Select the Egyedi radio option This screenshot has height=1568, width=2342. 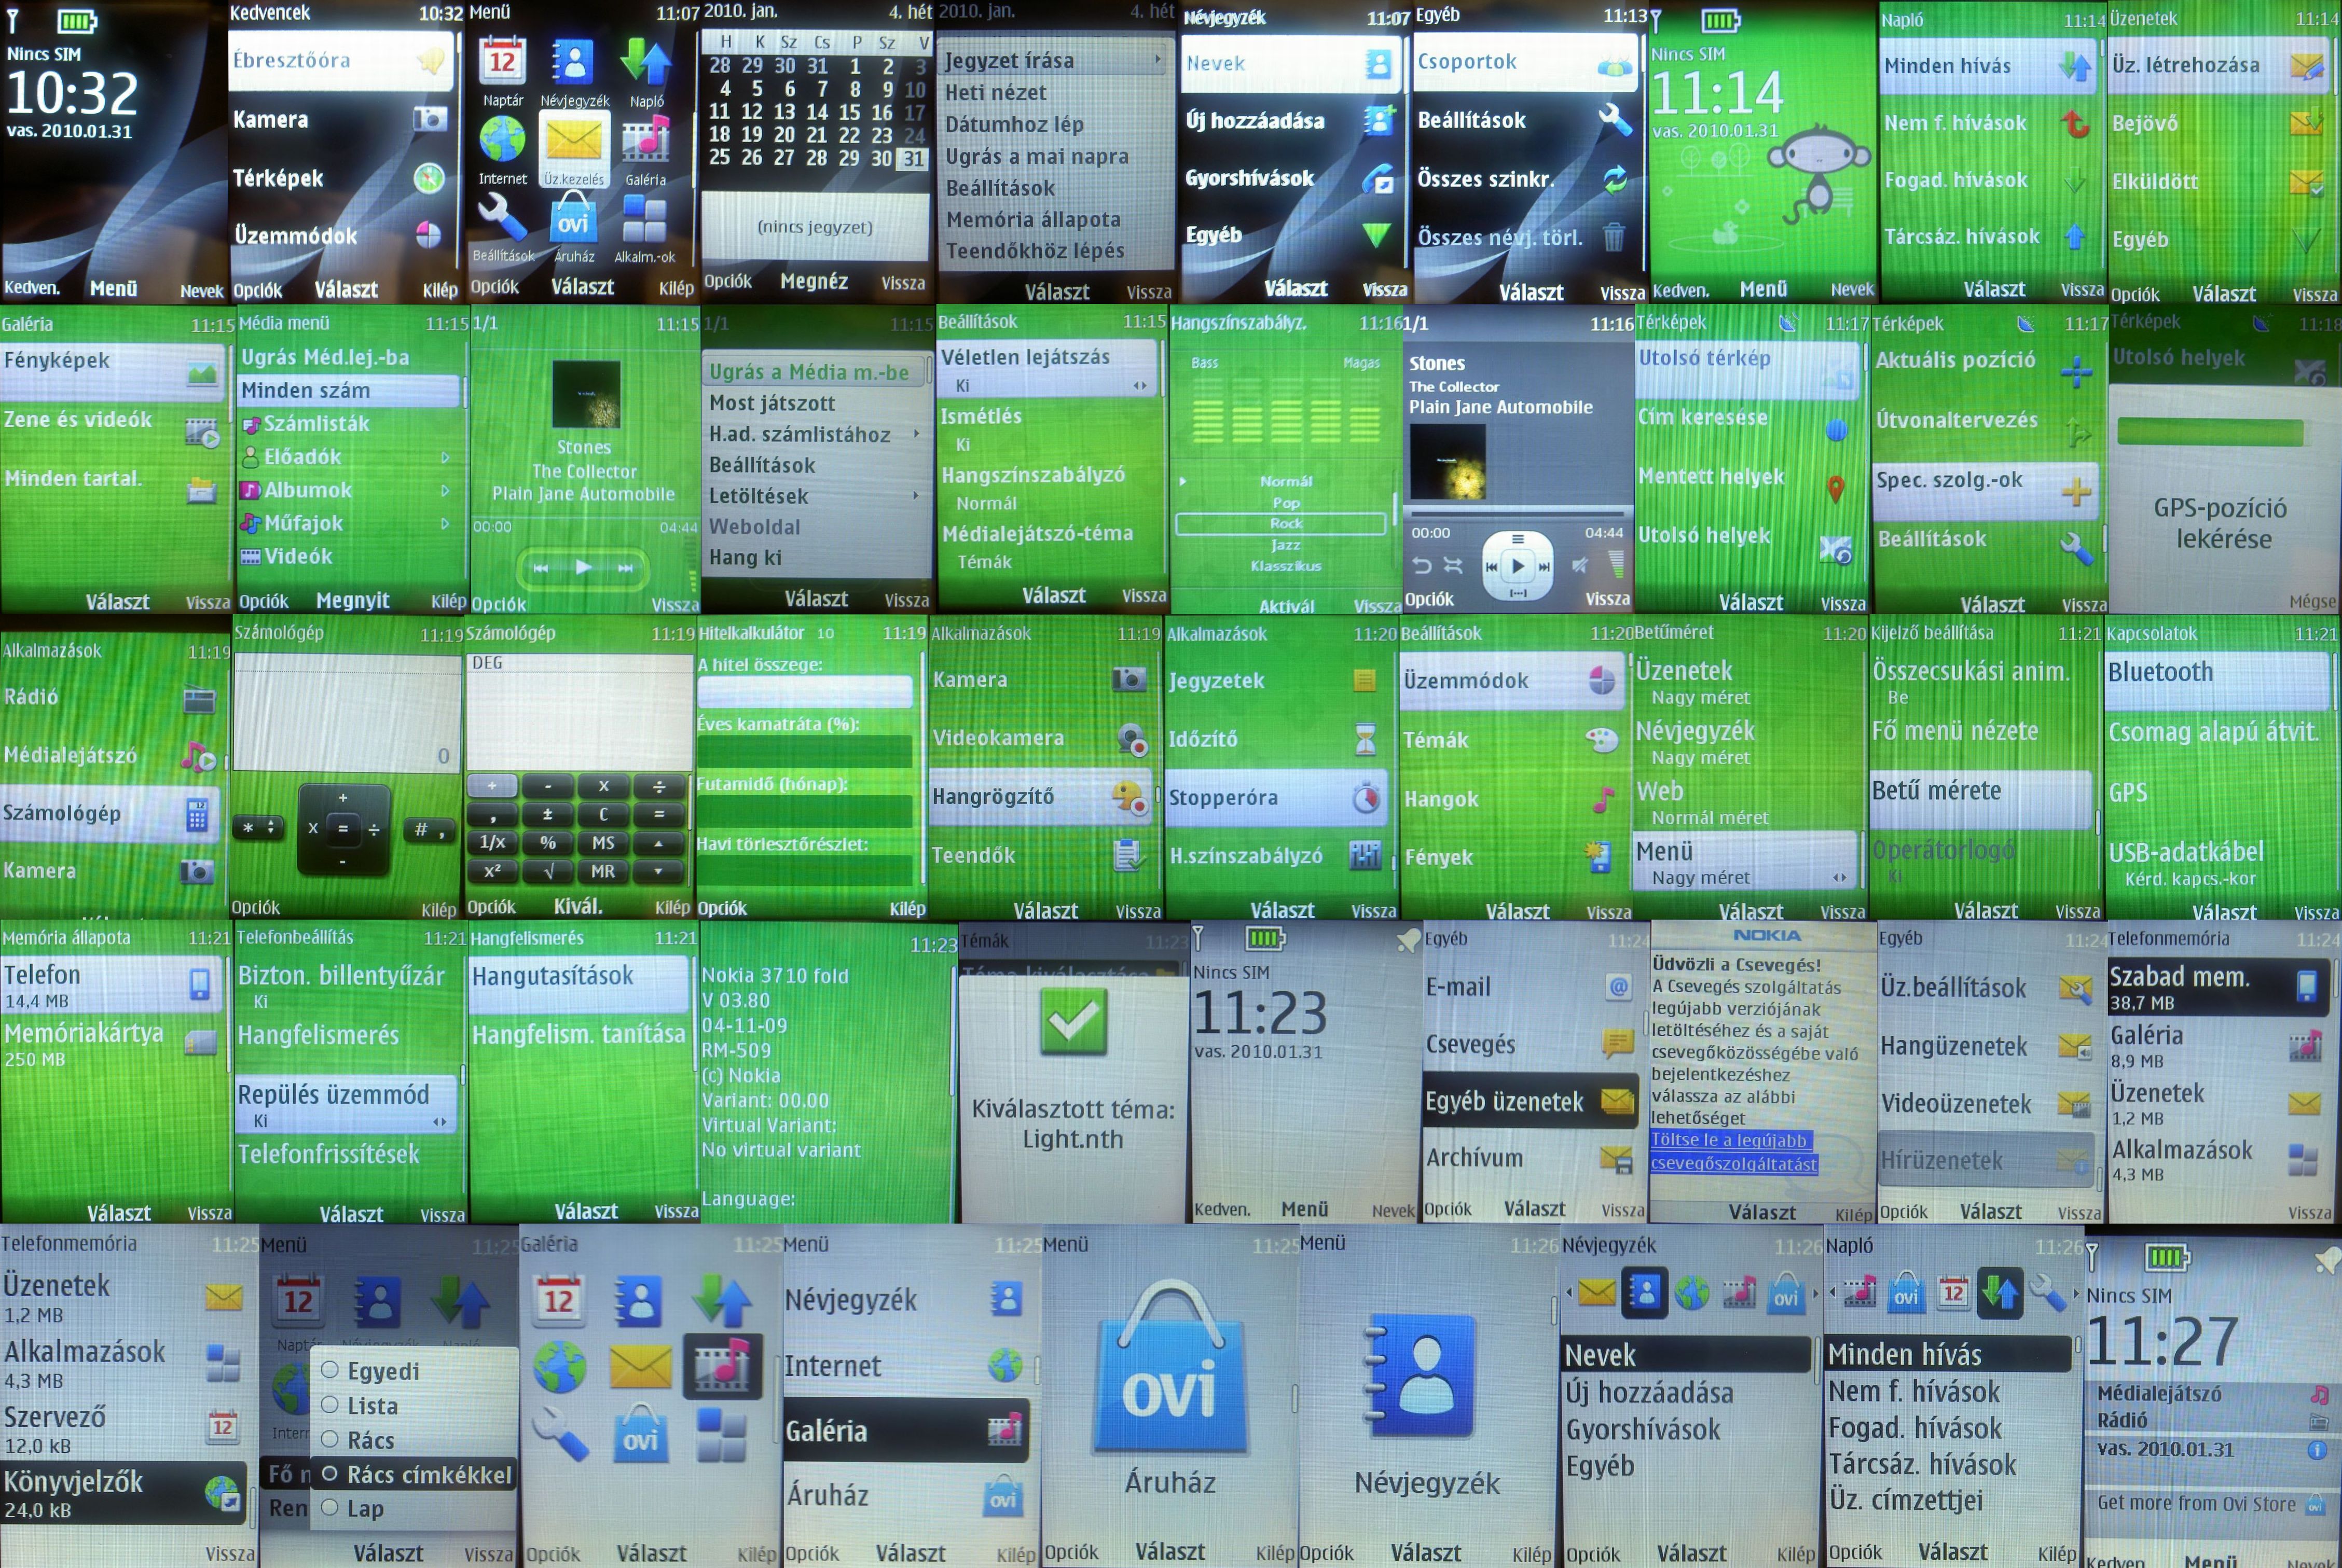(329, 1370)
